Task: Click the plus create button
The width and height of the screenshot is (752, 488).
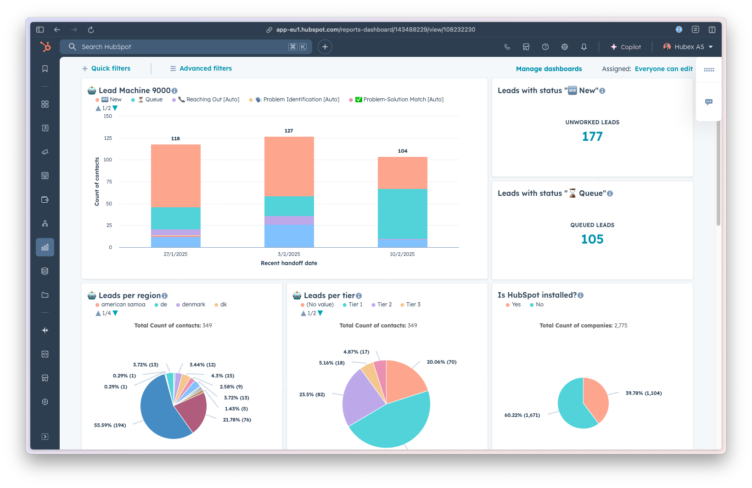Action: (x=325, y=47)
